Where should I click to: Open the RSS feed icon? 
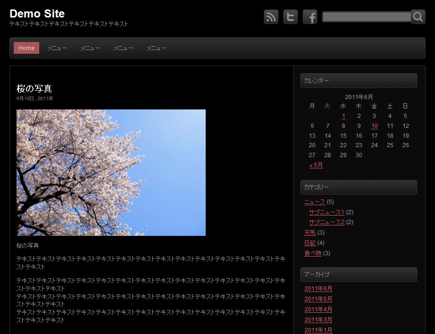271,17
